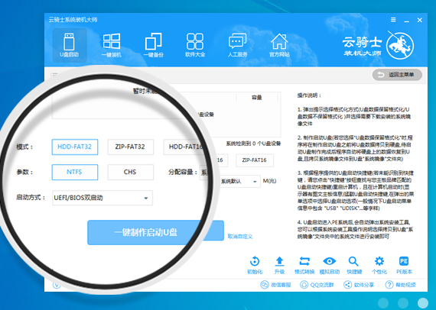The image size is (436, 310).
Task: Click the 启动方式 label
Action: (x=31, y=198)
